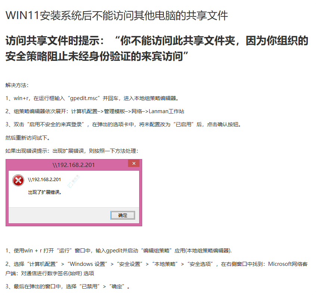Image resolution: width=316 pixels, height=295 pixels.
Task: Click the step mentioning Lanman工作站
Action: coord(95,111)
